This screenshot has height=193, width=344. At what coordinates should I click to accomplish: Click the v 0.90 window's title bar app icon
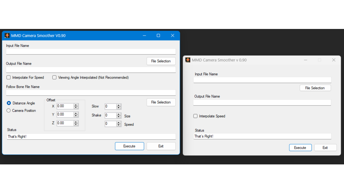click(x=188, y=60)
